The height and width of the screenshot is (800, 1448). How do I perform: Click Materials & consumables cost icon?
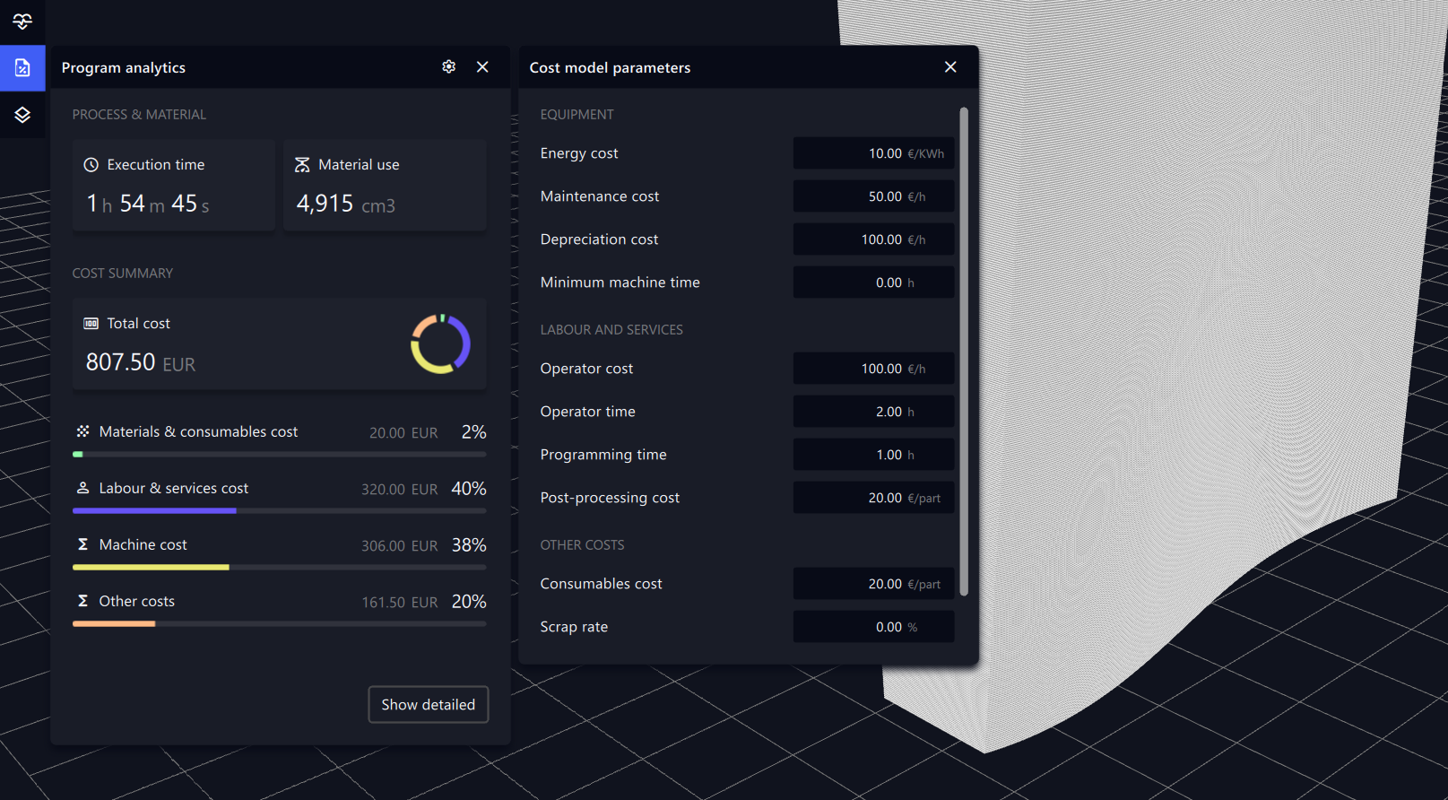(82, 431)
